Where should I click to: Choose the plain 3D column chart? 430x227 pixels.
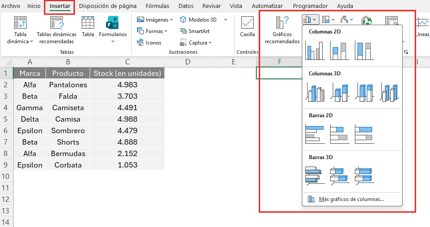coord(389,93)
